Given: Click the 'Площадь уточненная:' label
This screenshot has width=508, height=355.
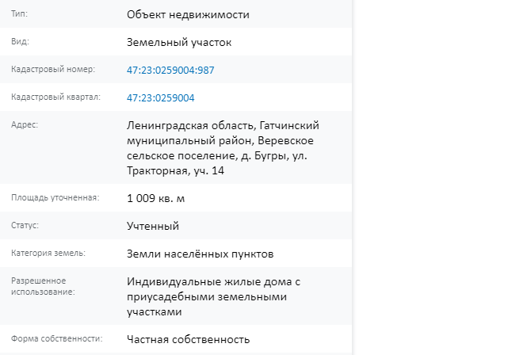Looking at the screenshot, I should [x=55, y=197].
